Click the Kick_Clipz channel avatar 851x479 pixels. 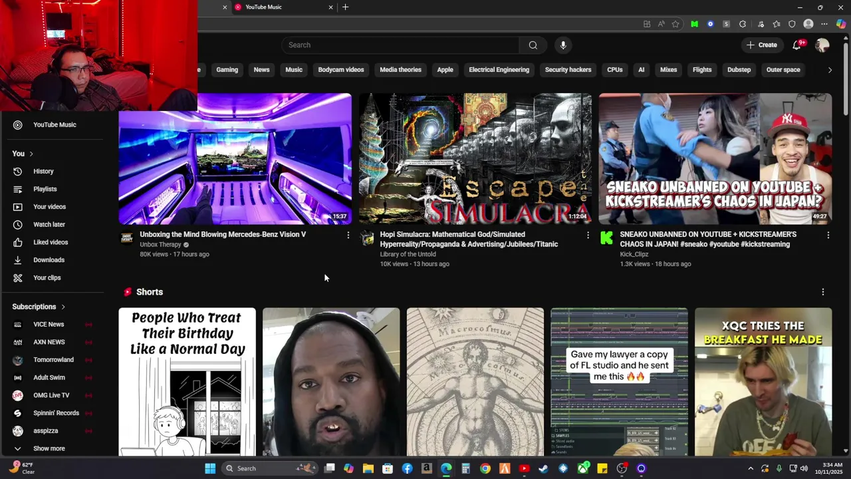(x=606, y=238)
